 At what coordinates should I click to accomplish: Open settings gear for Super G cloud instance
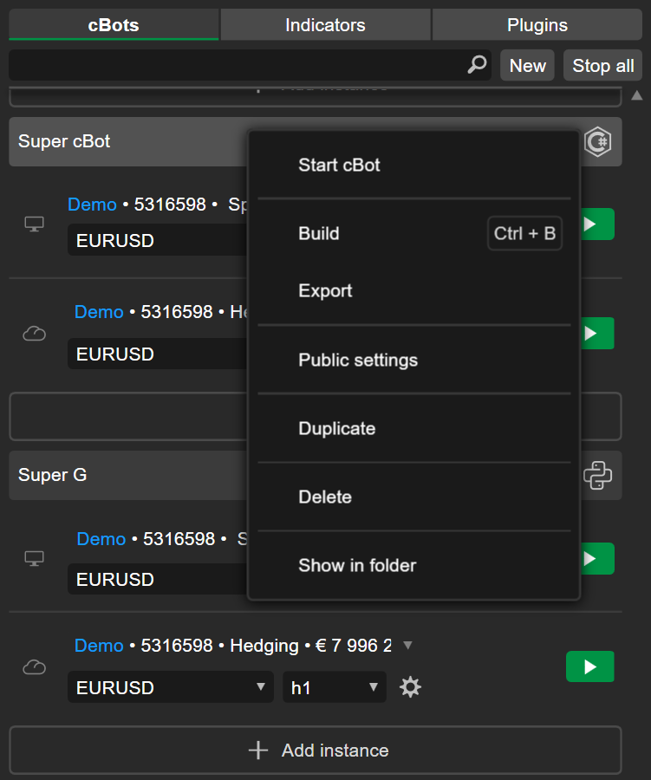pos(410,687)
